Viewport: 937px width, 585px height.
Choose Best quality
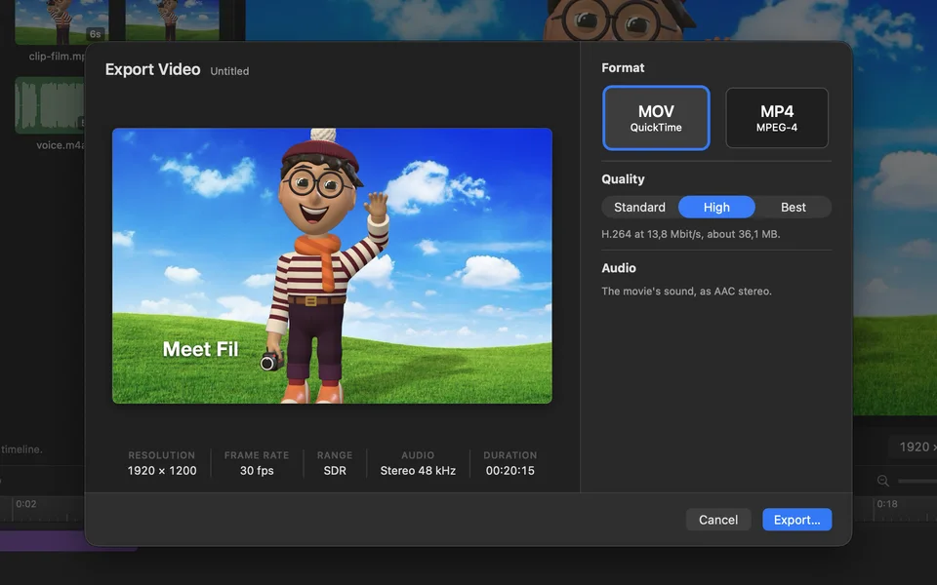point(793,207)
